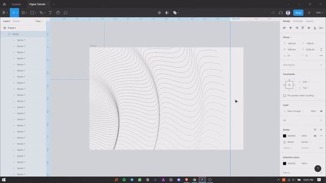Select the Pen tool
The image size is (326, 183).
(41, 13)
